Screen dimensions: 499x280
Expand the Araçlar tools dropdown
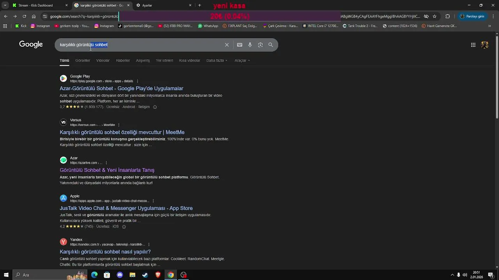(242, 61)
